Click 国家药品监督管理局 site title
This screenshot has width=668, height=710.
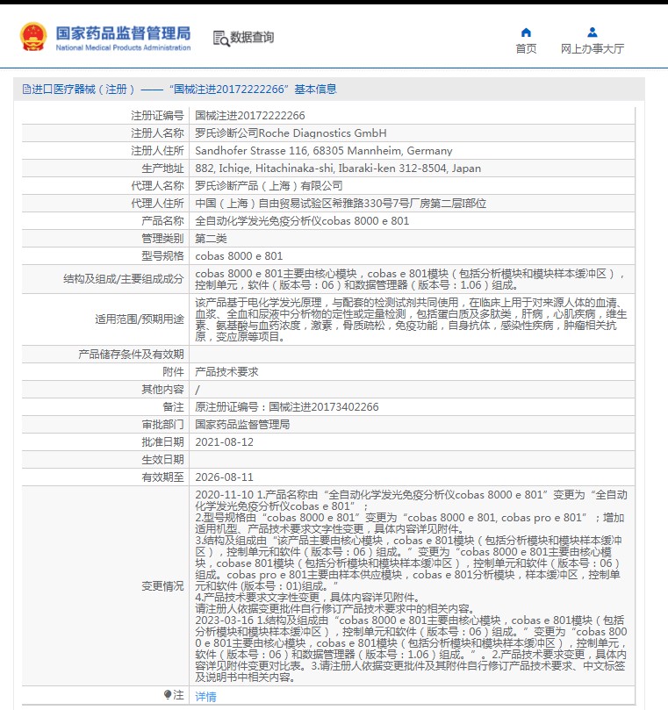pyautogui.click(x=123, y=33)
